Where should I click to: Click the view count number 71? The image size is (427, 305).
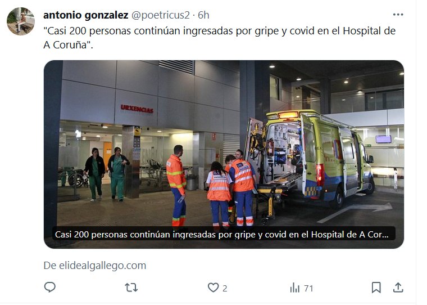308,288
